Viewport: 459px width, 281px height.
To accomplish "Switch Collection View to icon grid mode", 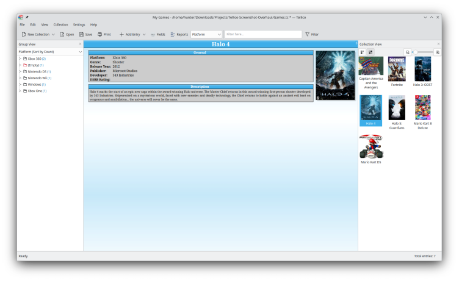I will pos(362,52).
